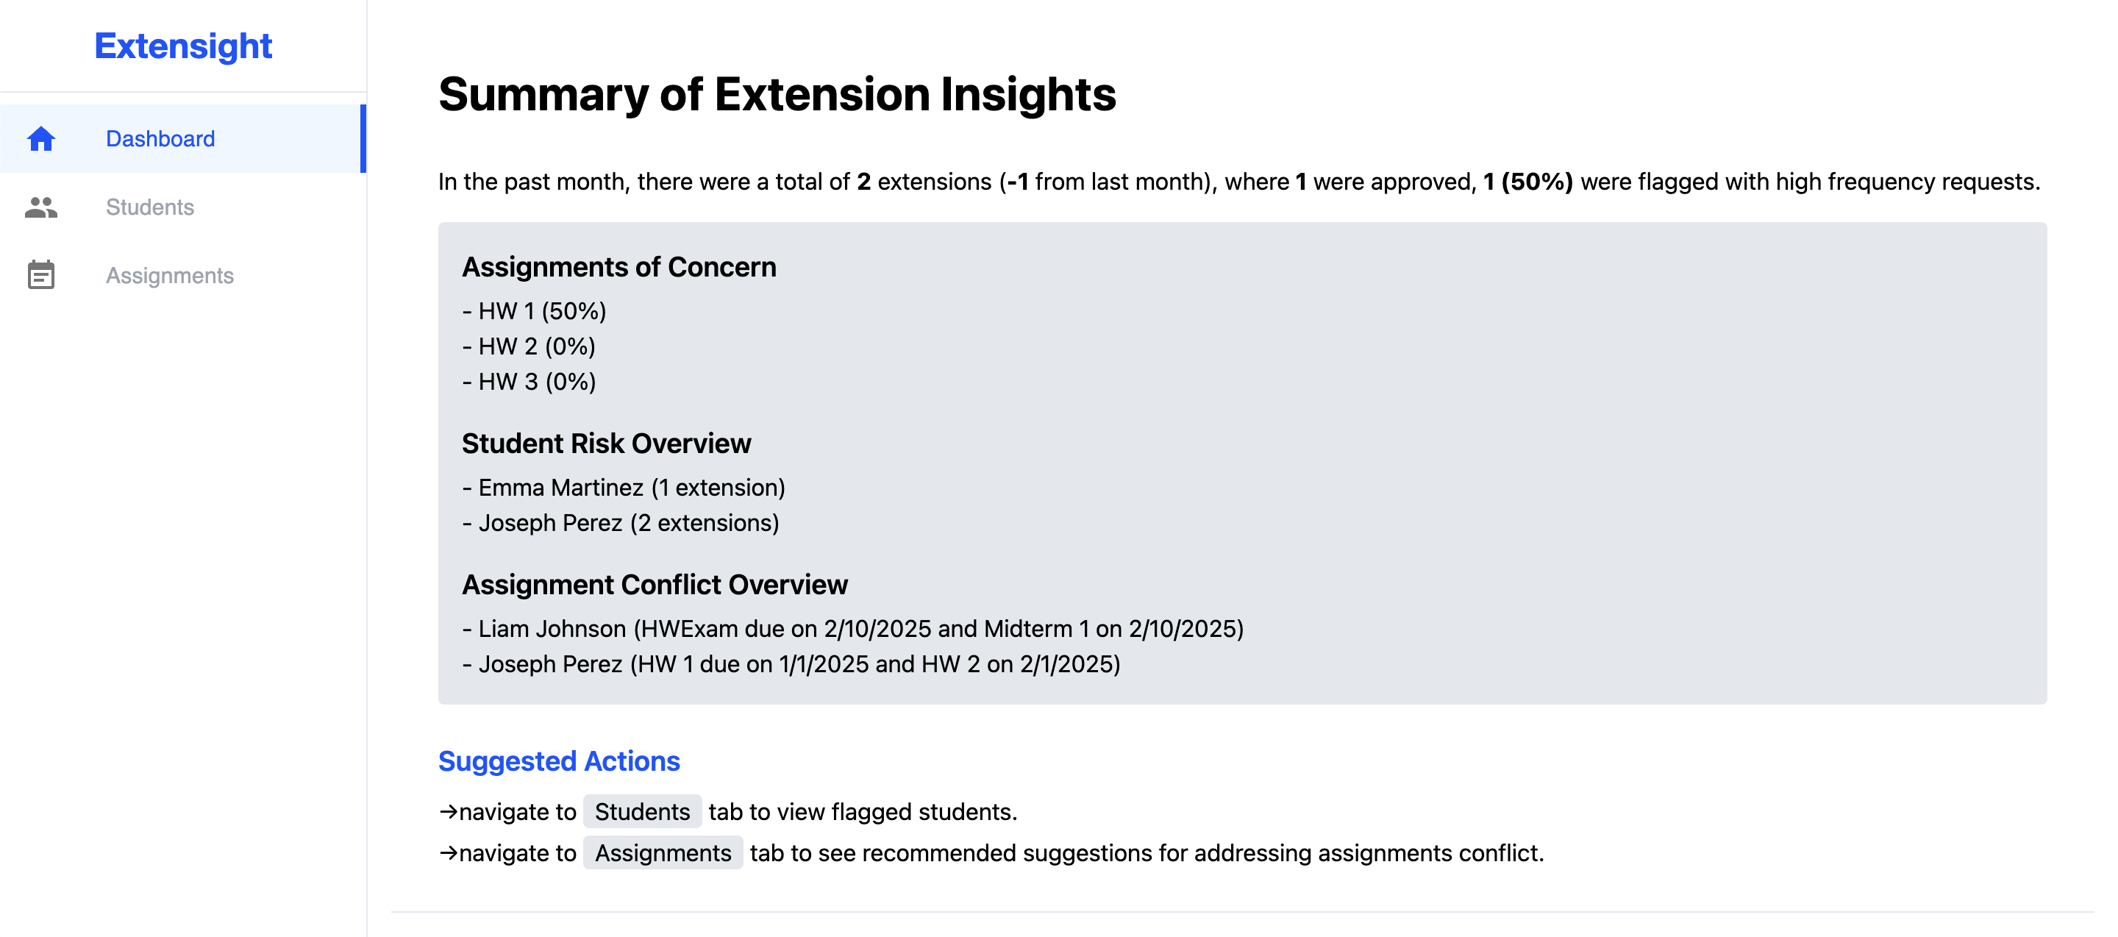This screenshot has height=937, width=2118.
Task: Open the Dashboard sidebar tab label
Action: (160, 139)
